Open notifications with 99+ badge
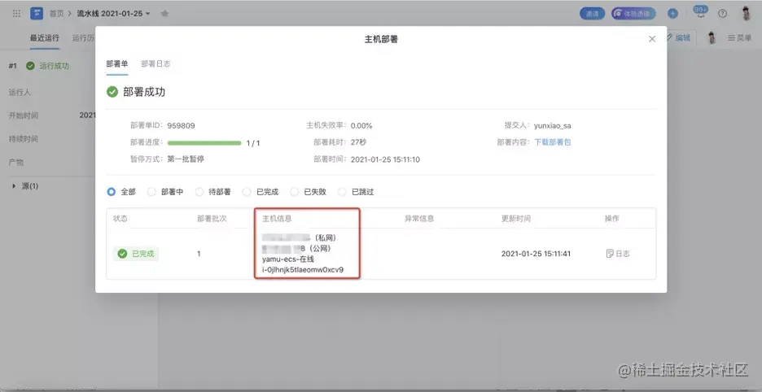Image resolution: width=762 pixels, height=392 pixels. point(700,13)
